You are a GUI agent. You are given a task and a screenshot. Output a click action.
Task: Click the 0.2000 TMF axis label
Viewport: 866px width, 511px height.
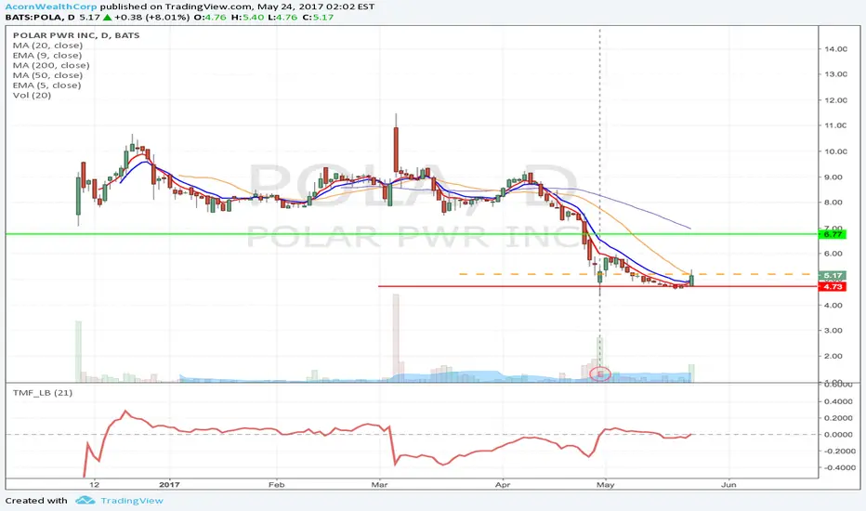coord(838,418)
